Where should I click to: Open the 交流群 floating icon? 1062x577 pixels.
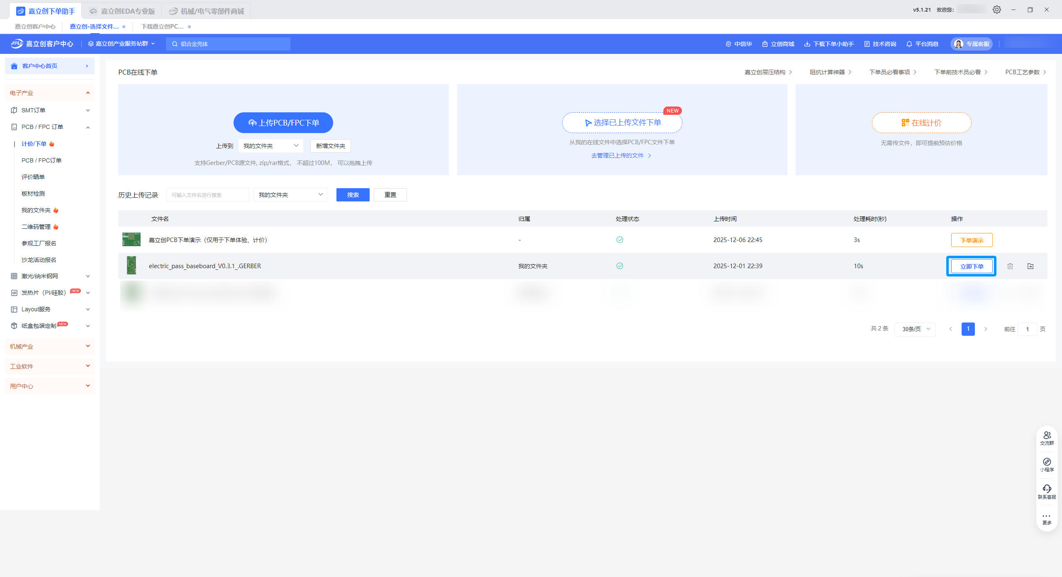pyautogui.click(x=1047, y=438)
